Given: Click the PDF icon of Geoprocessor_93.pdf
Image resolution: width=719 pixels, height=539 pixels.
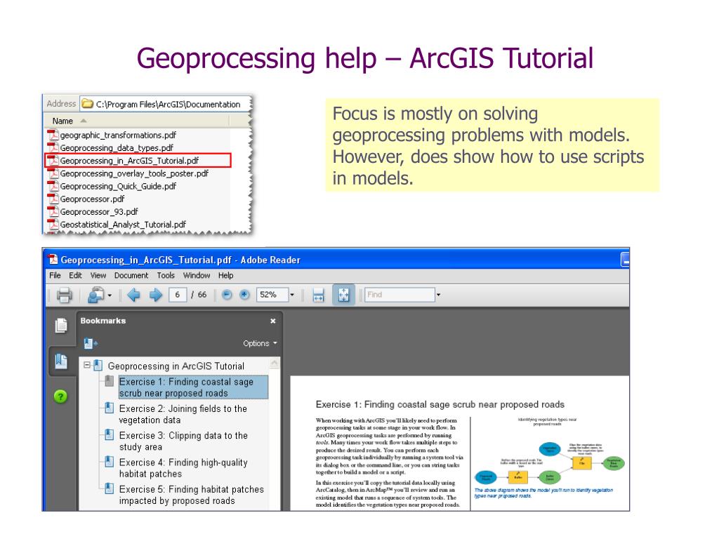Looking at the screenshot, I should click(x=53, y=211).
